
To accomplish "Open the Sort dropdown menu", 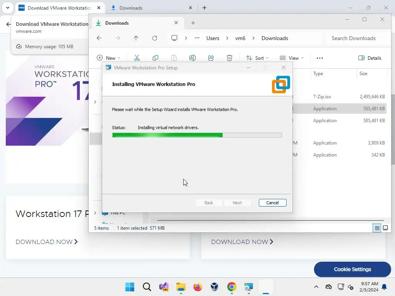I will click(x=257, y=58).
